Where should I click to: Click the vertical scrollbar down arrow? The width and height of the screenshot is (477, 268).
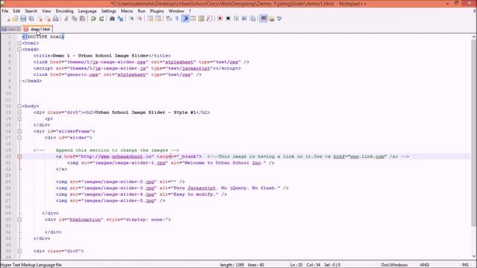tap(474, 256)
